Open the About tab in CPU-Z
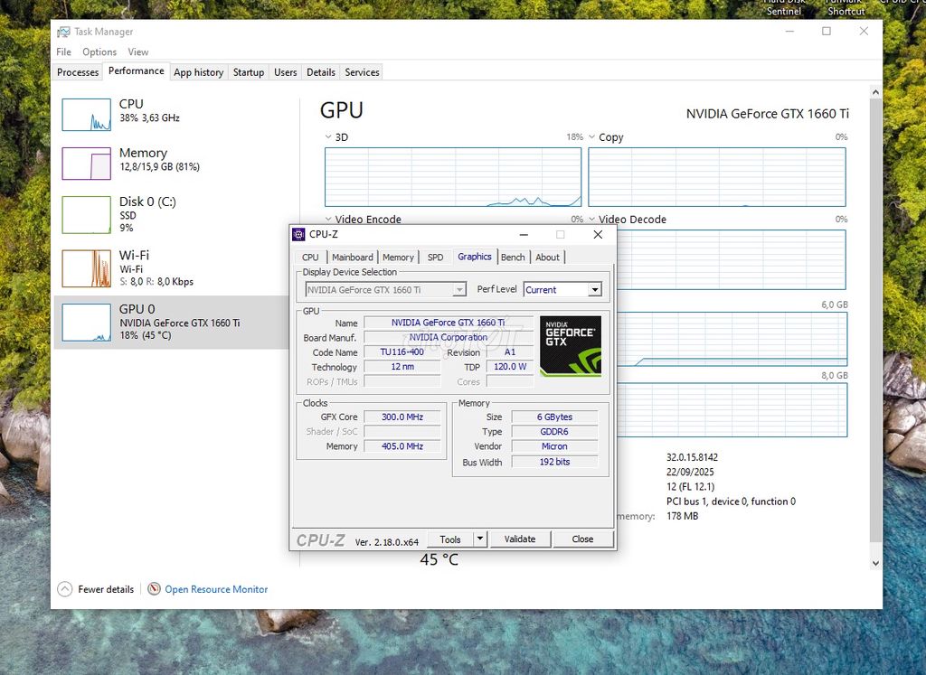Screen dimensions: 926x675 point(547,258)
